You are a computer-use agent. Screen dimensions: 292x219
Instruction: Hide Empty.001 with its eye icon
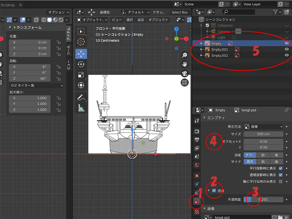(287, 49)
